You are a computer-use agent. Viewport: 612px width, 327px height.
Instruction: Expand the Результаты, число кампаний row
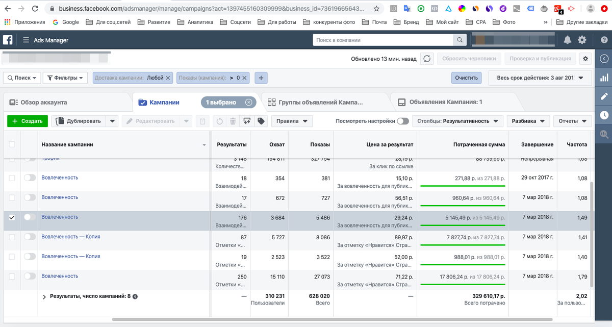[x=44, y=297]
